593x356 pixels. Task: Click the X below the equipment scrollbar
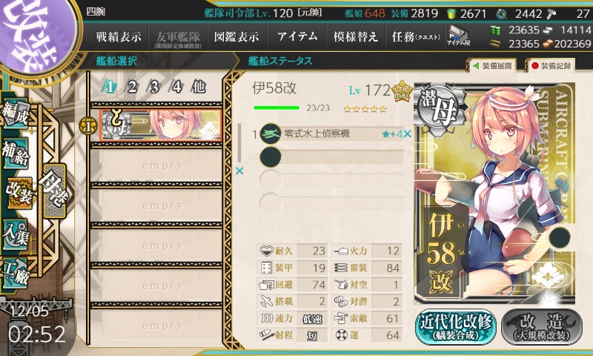(239, 171)
